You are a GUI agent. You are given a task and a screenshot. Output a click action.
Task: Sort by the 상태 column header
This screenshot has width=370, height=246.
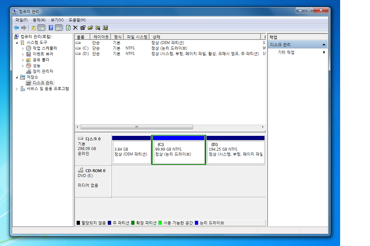pyautogui.click(x=205, y=37)
